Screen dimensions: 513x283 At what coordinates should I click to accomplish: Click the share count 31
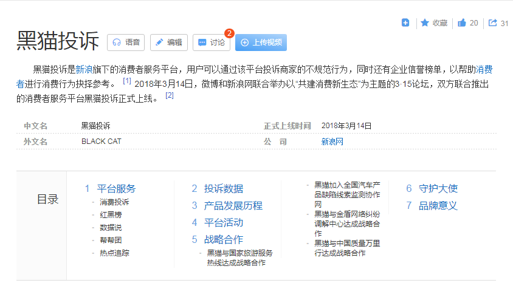coord(504,23)
